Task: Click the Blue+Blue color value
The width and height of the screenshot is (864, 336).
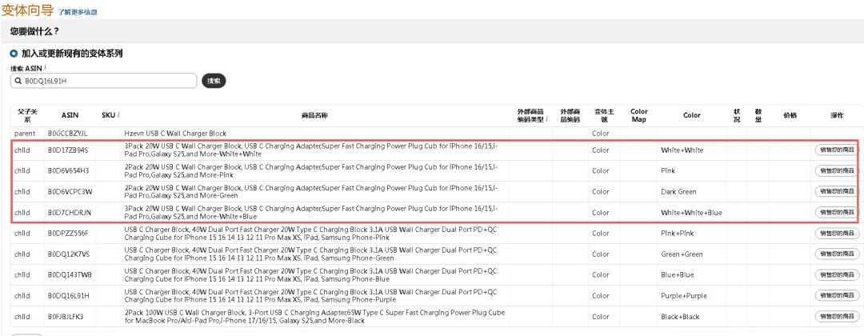Action: pyautogui.click(x=678, y=275)
